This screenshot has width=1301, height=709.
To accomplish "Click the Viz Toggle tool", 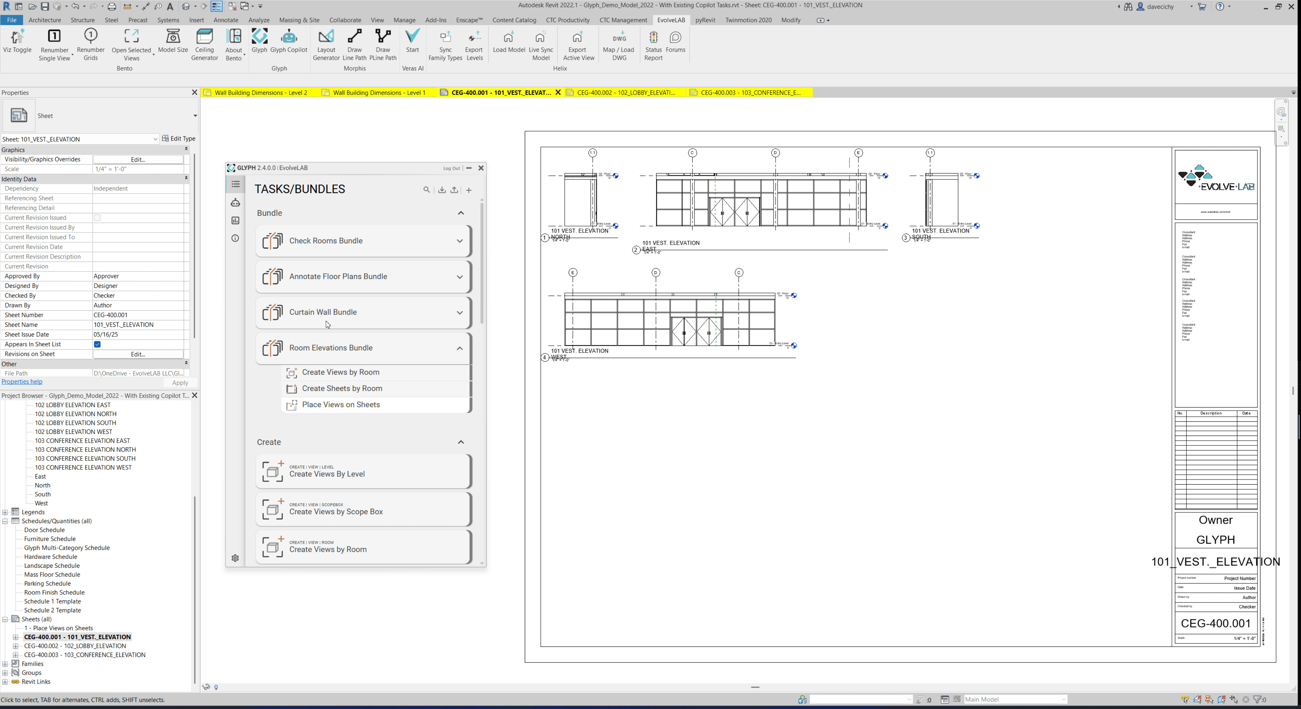I will (17, 42).
